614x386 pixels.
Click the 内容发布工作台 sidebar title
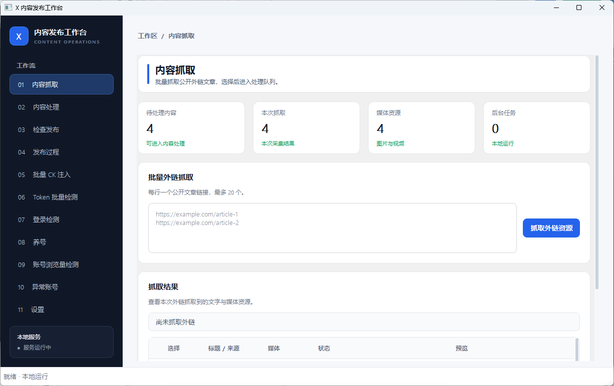point(60,32)
